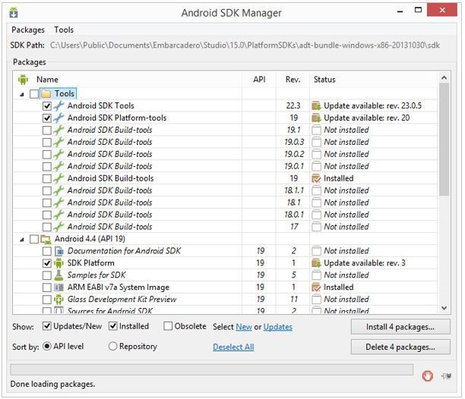The image size is (465, 399).
Task: Select the Repository sort option
Action: click(x=112, y=347)
